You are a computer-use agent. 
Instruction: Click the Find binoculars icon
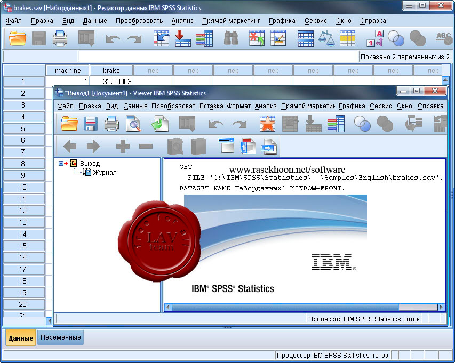coord(231,38)
